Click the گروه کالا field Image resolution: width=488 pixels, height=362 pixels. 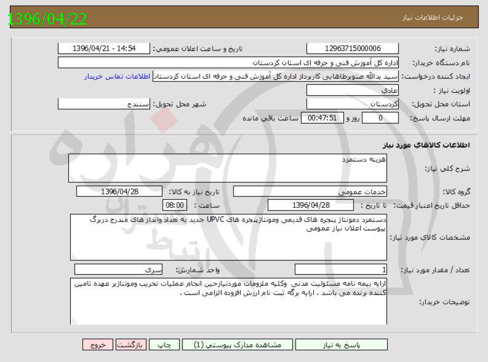pyautogui.click(x=310, y=191)
